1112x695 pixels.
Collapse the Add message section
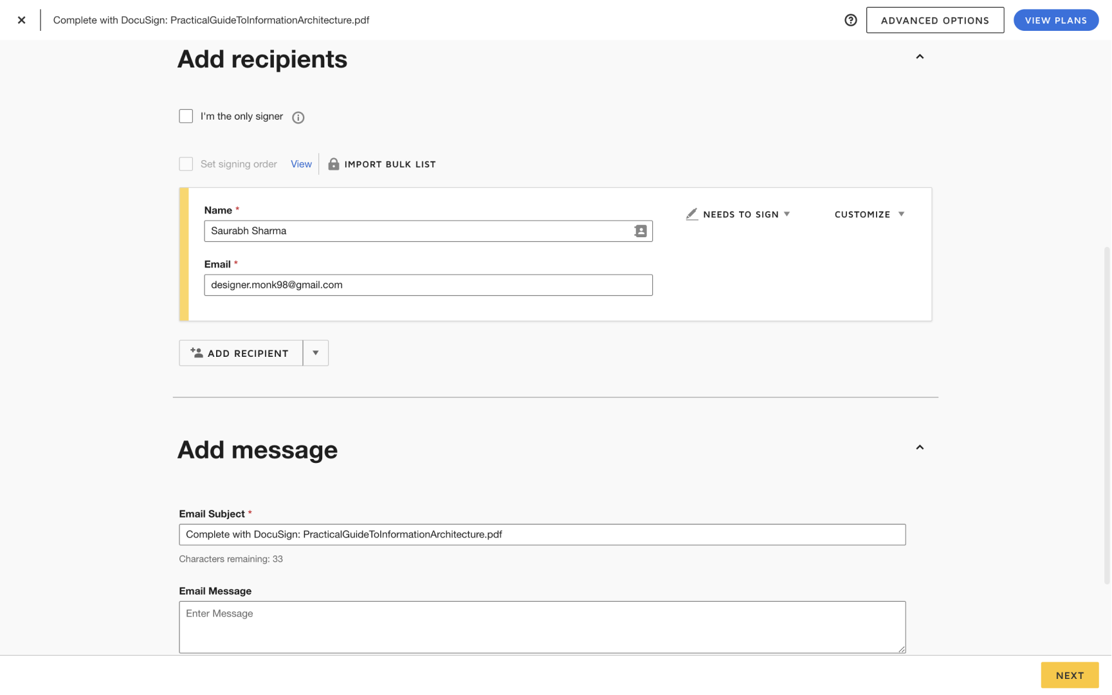pos(919,447)
